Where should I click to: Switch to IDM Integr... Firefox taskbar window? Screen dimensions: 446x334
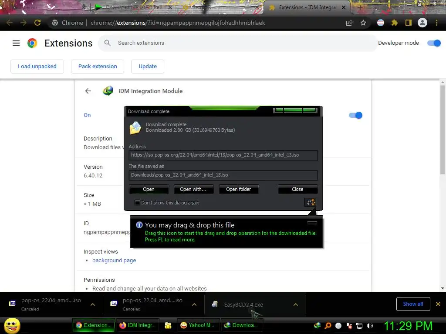click(x=138, y=325)
